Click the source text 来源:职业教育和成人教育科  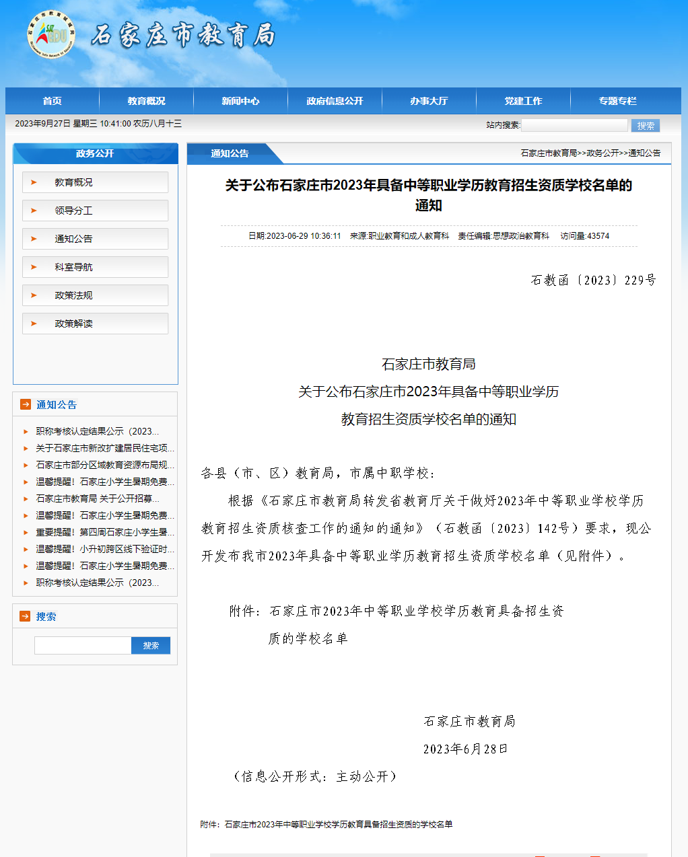tap(399, 236)
